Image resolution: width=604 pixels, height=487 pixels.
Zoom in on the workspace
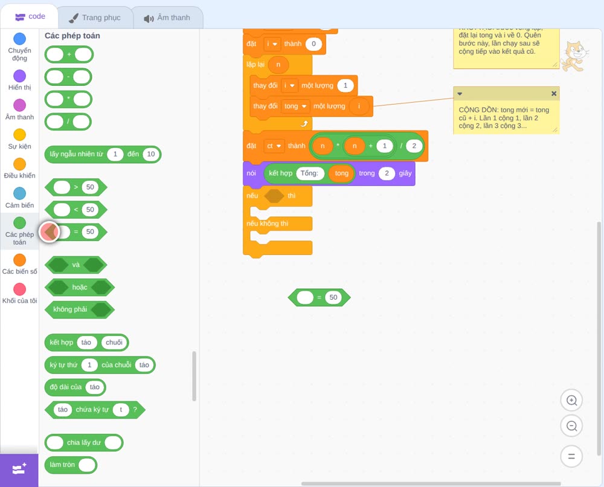(571, 401)
